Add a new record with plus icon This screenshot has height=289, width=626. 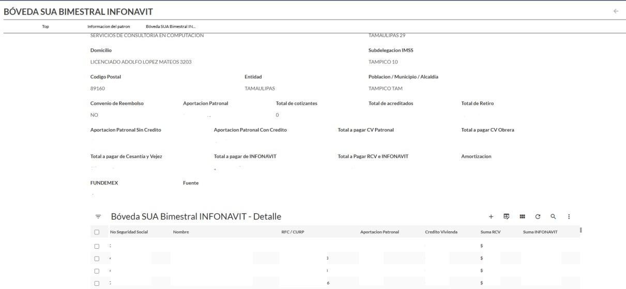[491, 217]
